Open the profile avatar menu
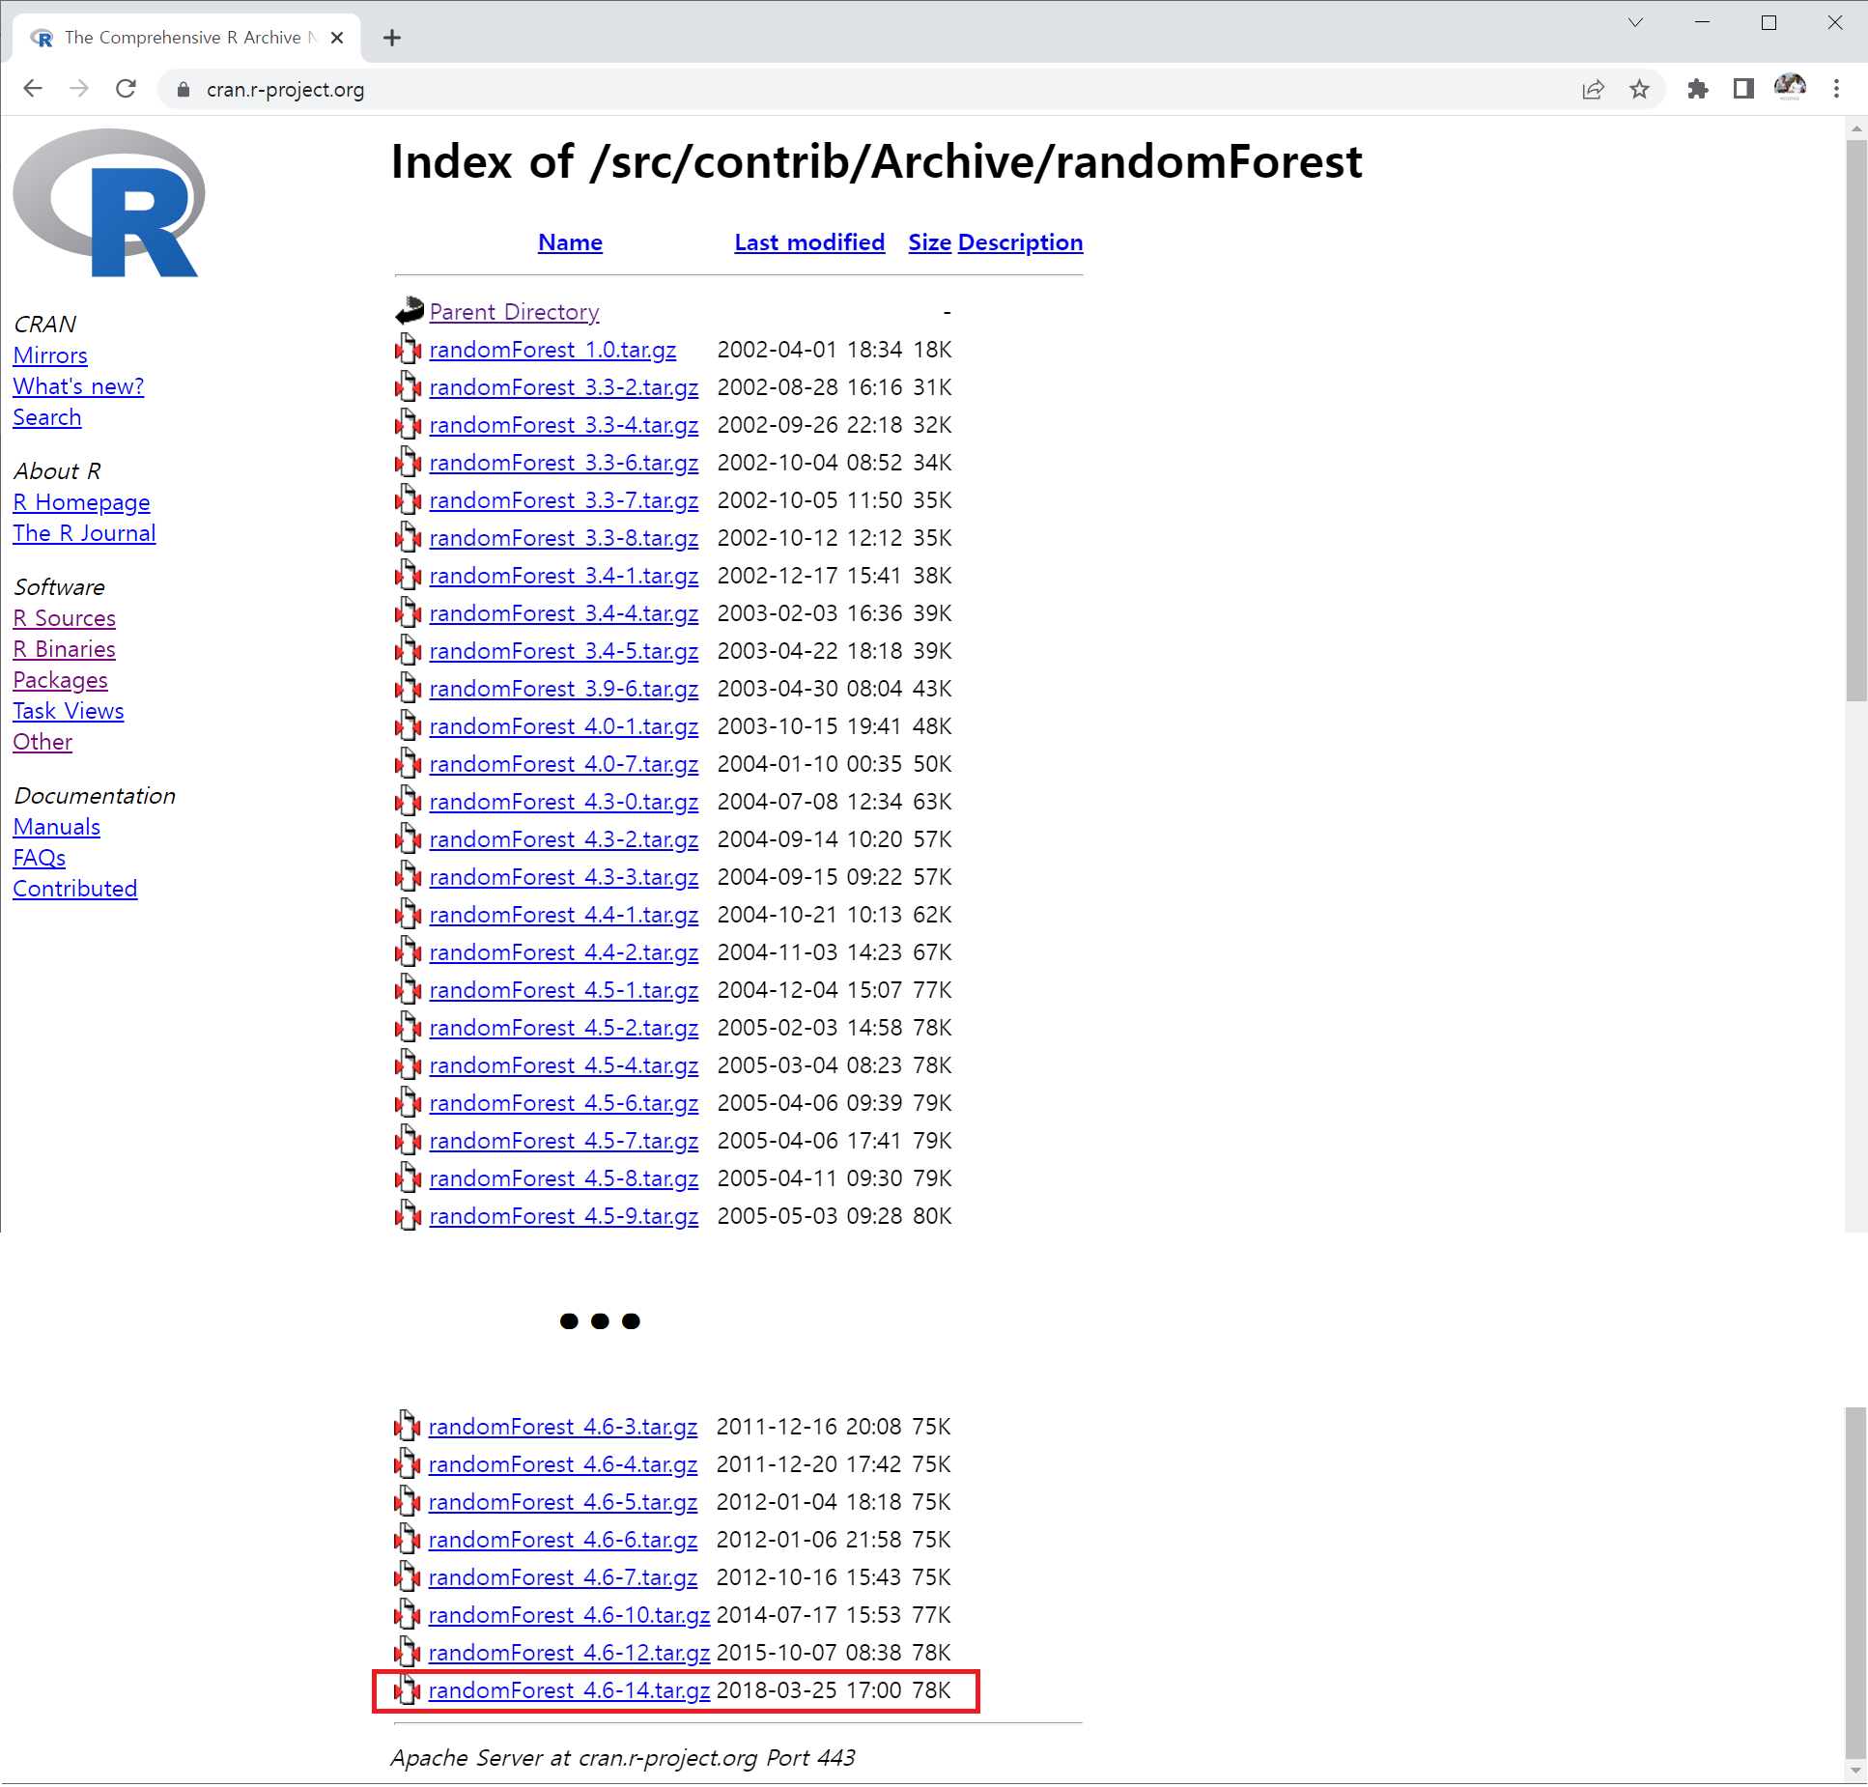The image size is (1868, 1787). coord(1790,88)
